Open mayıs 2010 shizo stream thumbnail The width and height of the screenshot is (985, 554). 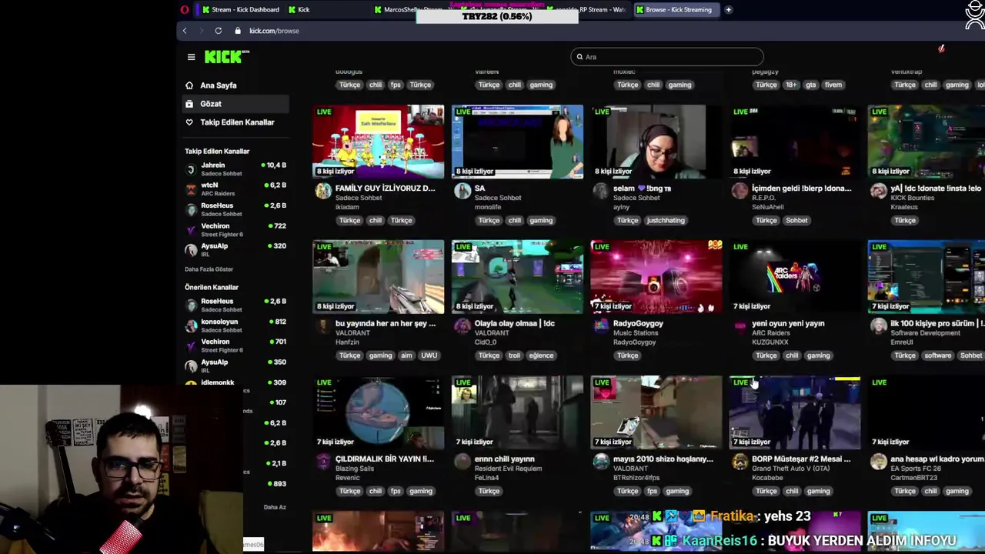point(656,412)
